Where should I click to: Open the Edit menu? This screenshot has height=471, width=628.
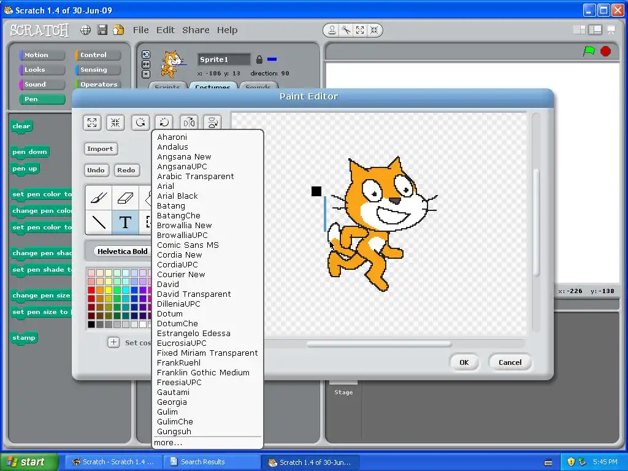click(166, 30)
